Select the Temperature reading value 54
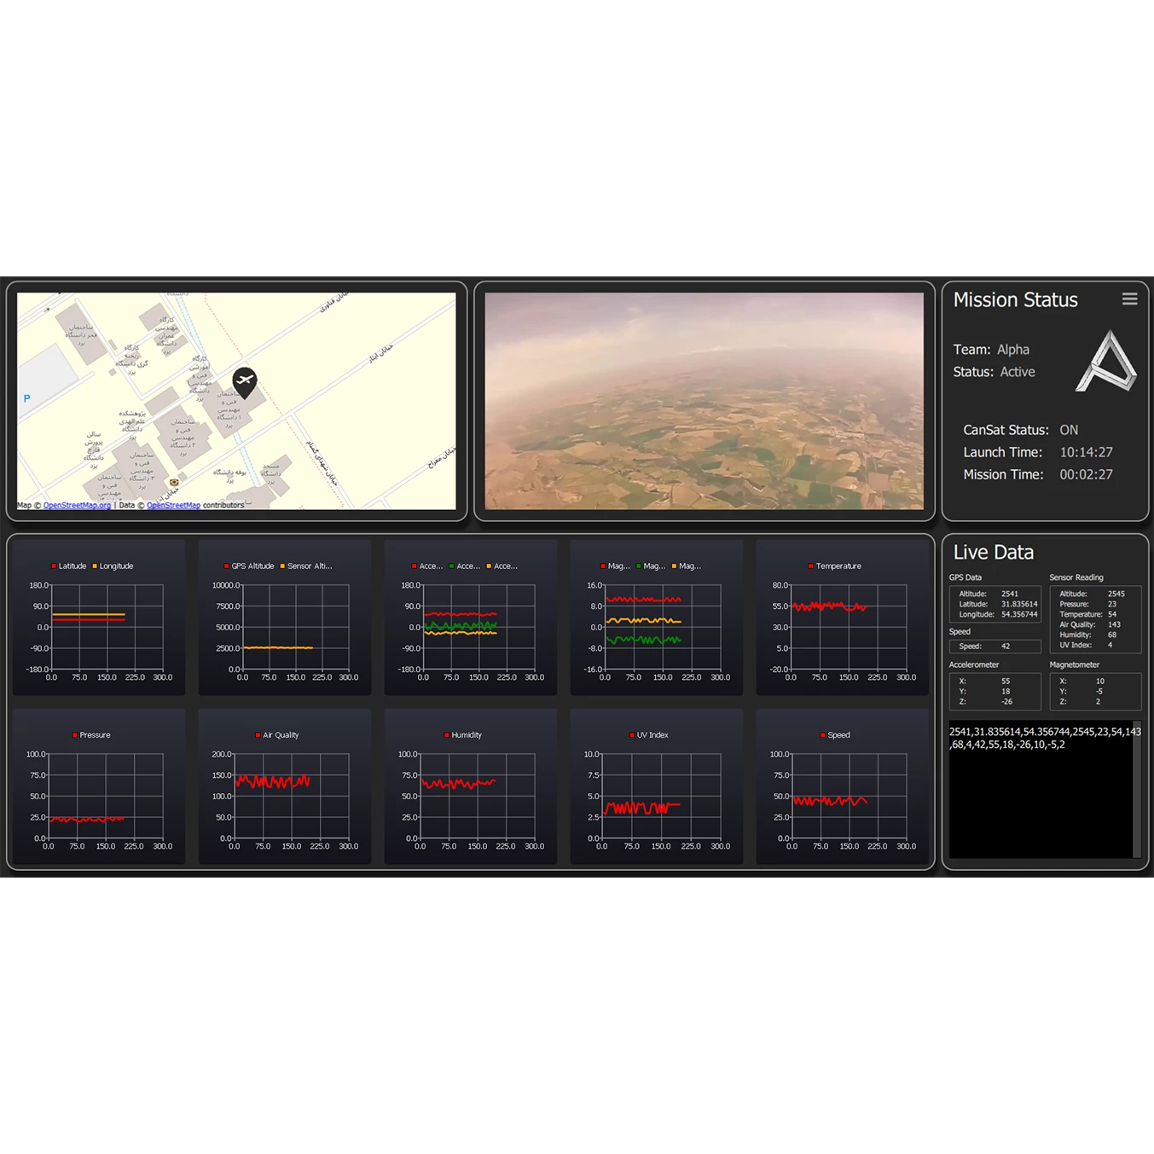The width and height of the screenshot is (1154, 1154). [x=1111, y=614]
